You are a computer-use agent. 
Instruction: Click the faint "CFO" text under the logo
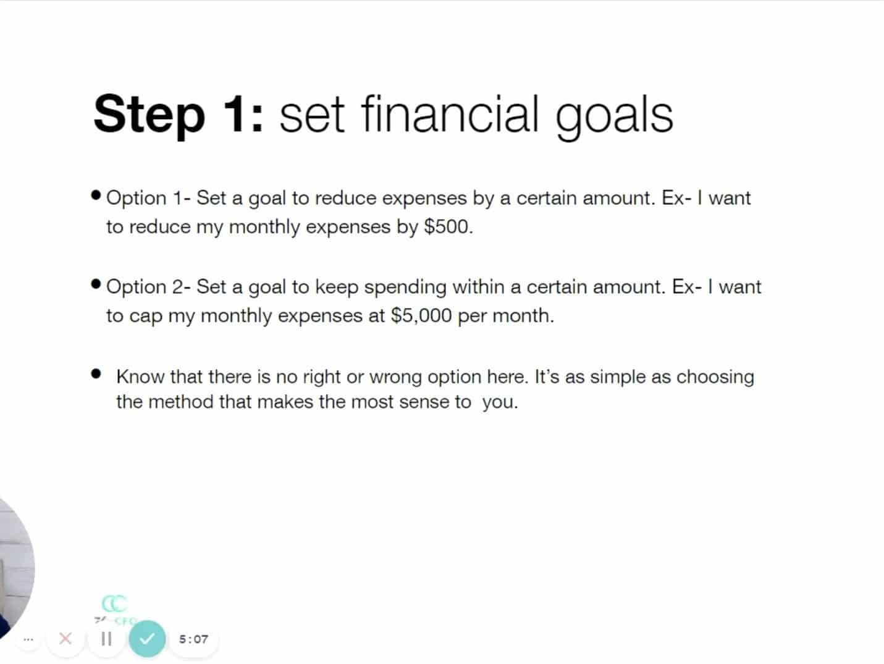[125, 621]
